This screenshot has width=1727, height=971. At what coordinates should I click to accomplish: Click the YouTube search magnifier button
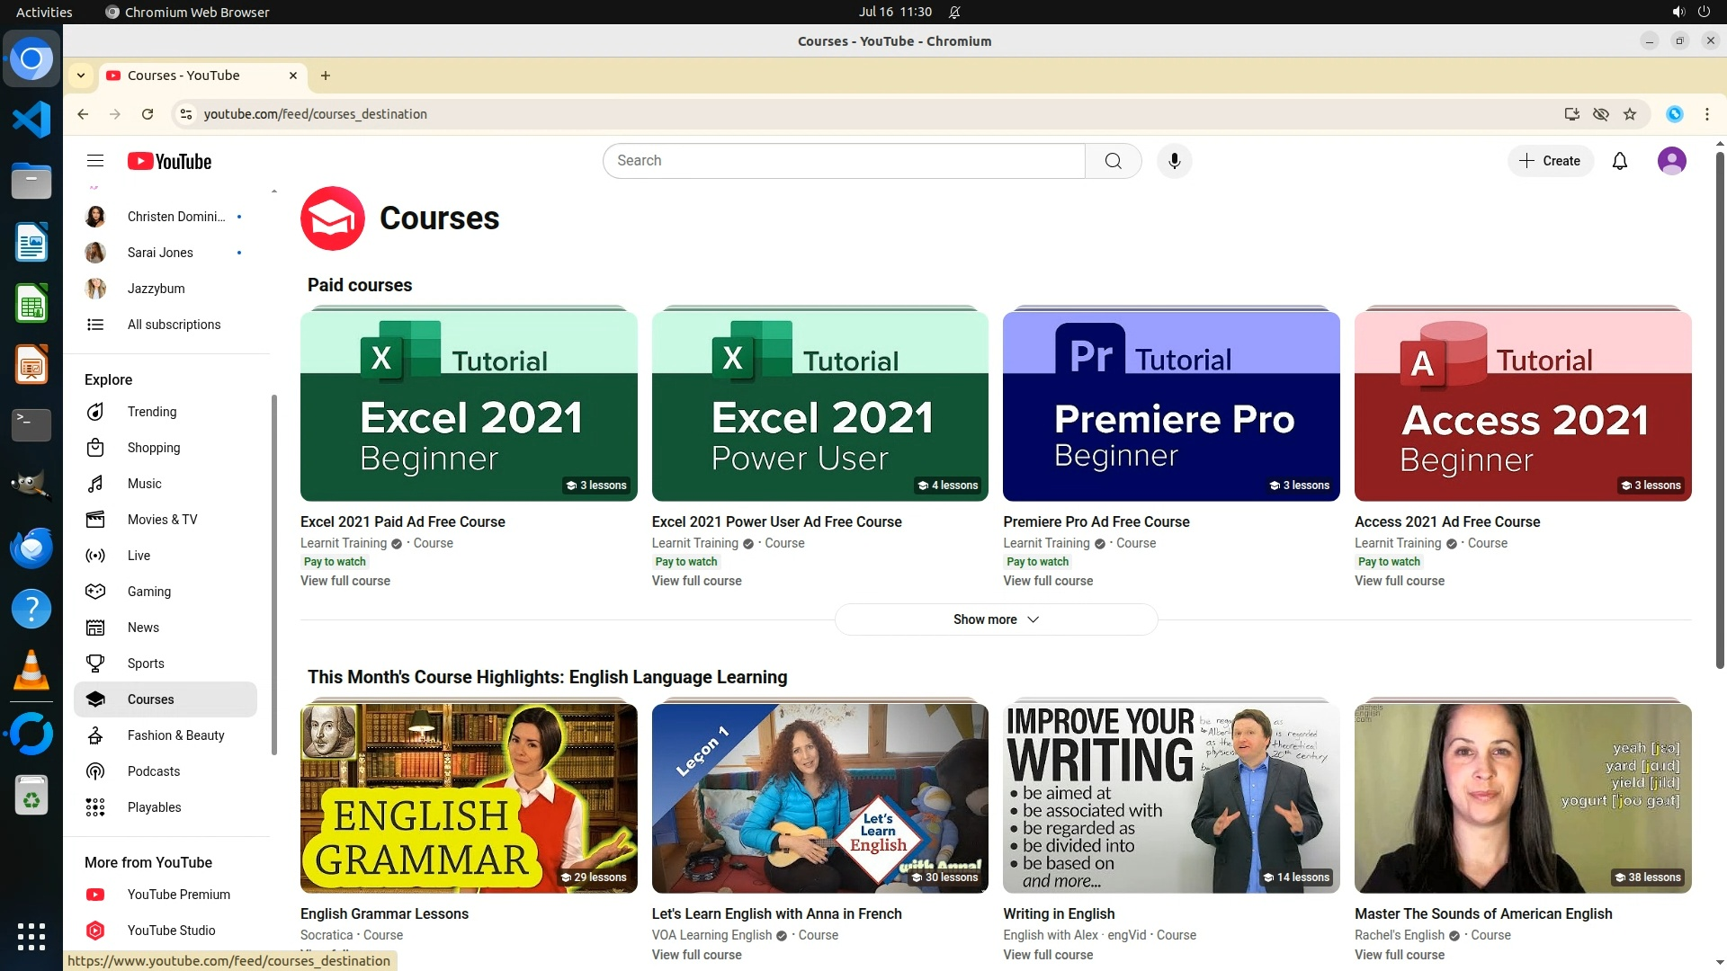click(1113, 161)
